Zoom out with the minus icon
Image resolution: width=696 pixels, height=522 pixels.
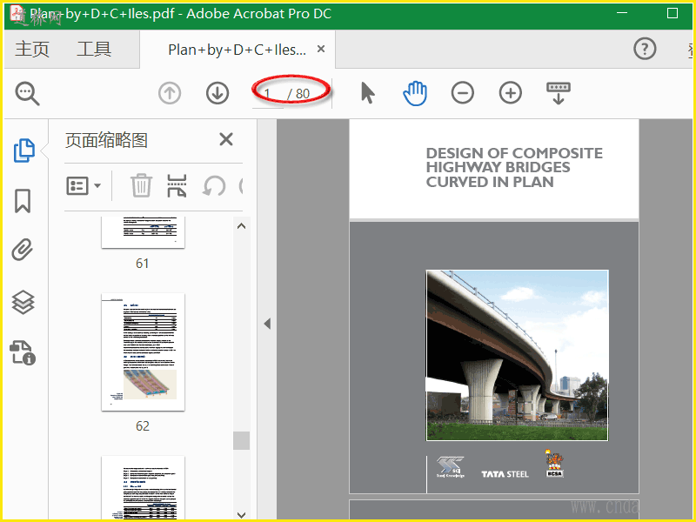pos(463,93)
